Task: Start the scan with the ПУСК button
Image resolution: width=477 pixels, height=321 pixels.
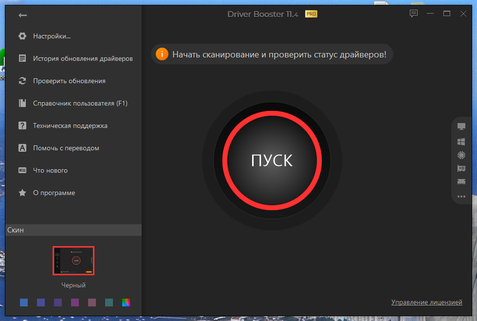Action: [272, 160]
